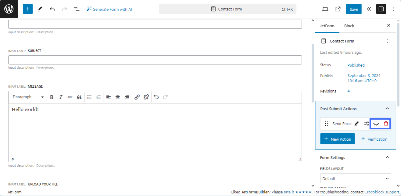Image resolution: width=401 pixels, height=196 pixels.
Task: Toggle the settings sidebar panel icon
Action: click(x=381, y=9)
